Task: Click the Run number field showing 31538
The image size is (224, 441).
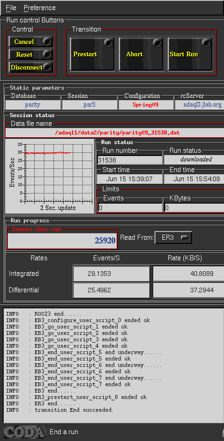Action: point(129,160)
